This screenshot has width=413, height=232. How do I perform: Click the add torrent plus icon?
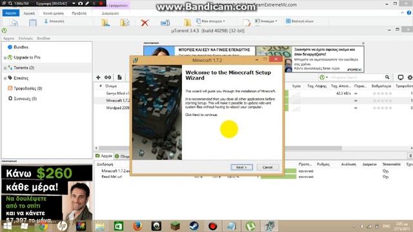98,77
